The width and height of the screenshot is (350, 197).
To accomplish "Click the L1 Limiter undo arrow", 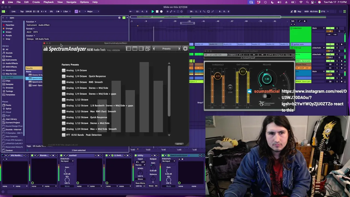I will [x=240, y=55].
